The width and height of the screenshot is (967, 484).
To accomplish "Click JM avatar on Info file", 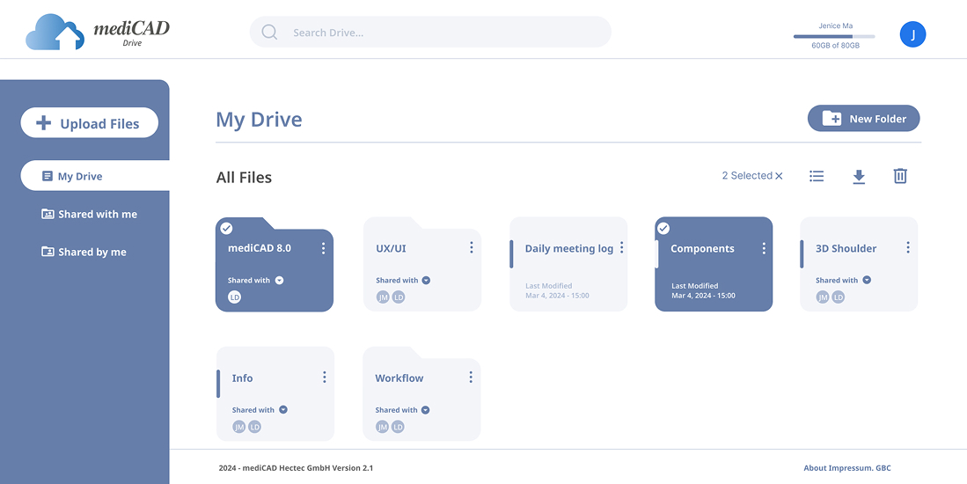I will (239, 427).
